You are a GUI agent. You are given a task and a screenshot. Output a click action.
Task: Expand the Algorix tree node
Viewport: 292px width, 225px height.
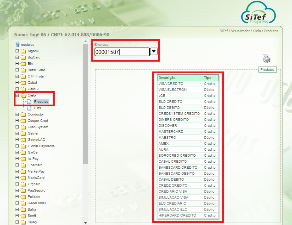point(17,51)
